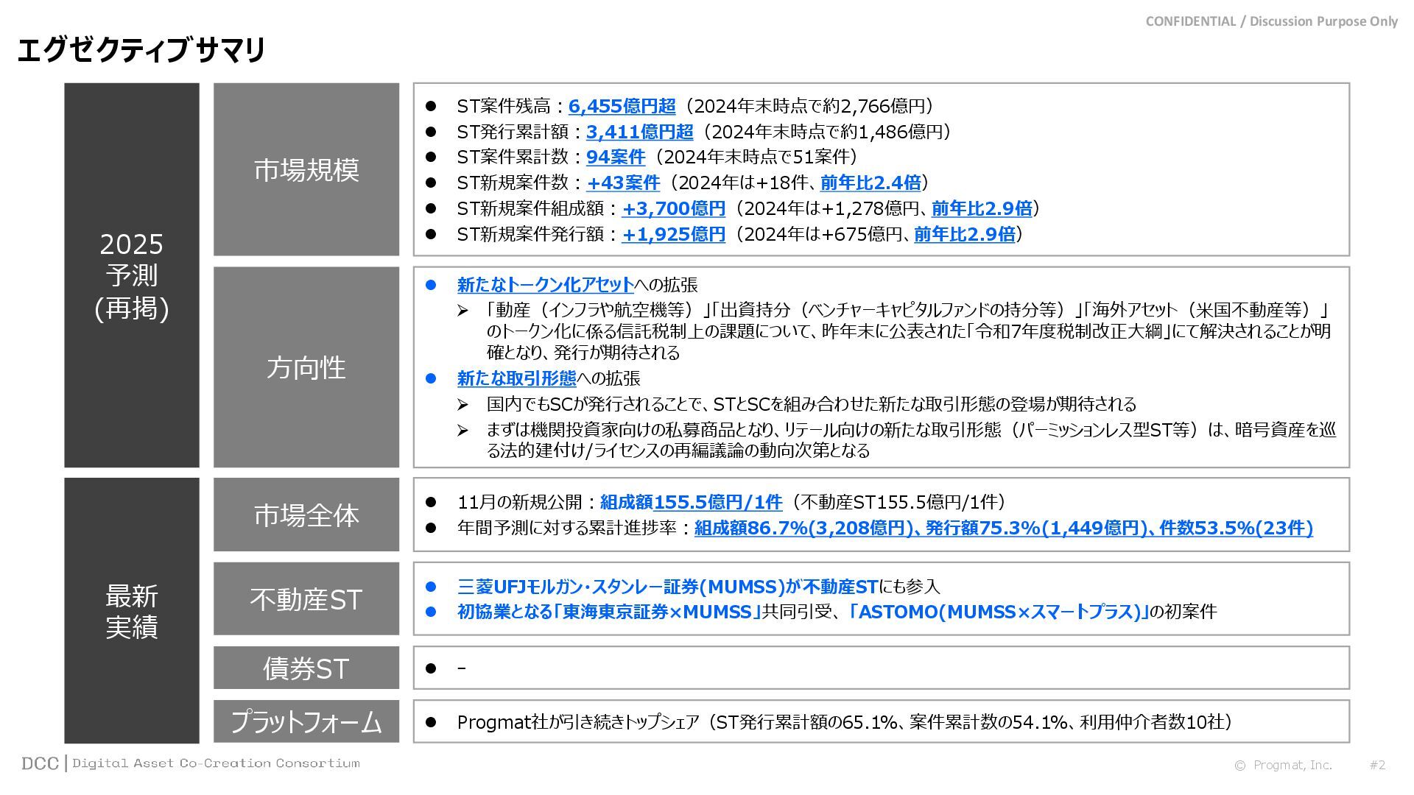Click the 94案件 underlined text

[x=615, y=157]
